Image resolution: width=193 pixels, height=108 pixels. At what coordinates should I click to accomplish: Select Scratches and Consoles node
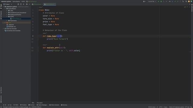[x=13, y=31]
